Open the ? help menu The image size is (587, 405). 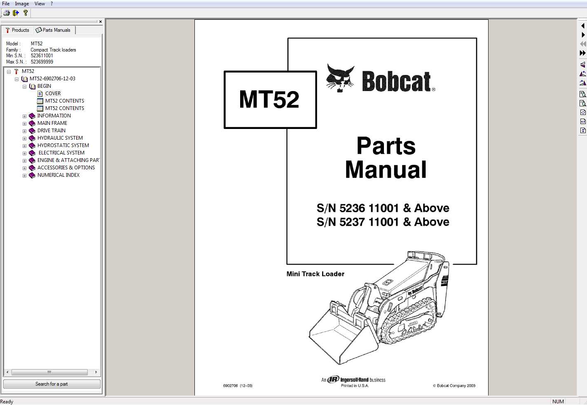point(51,4)
